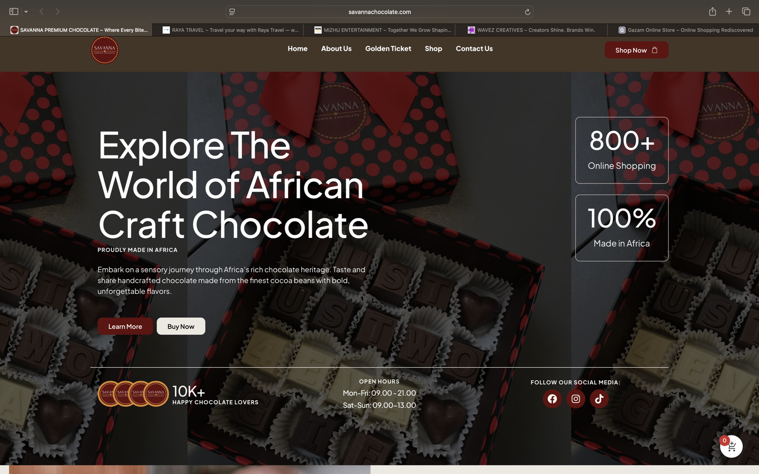Click the Shop Now header button
The image size is (759, 474).
coord(636,50)
